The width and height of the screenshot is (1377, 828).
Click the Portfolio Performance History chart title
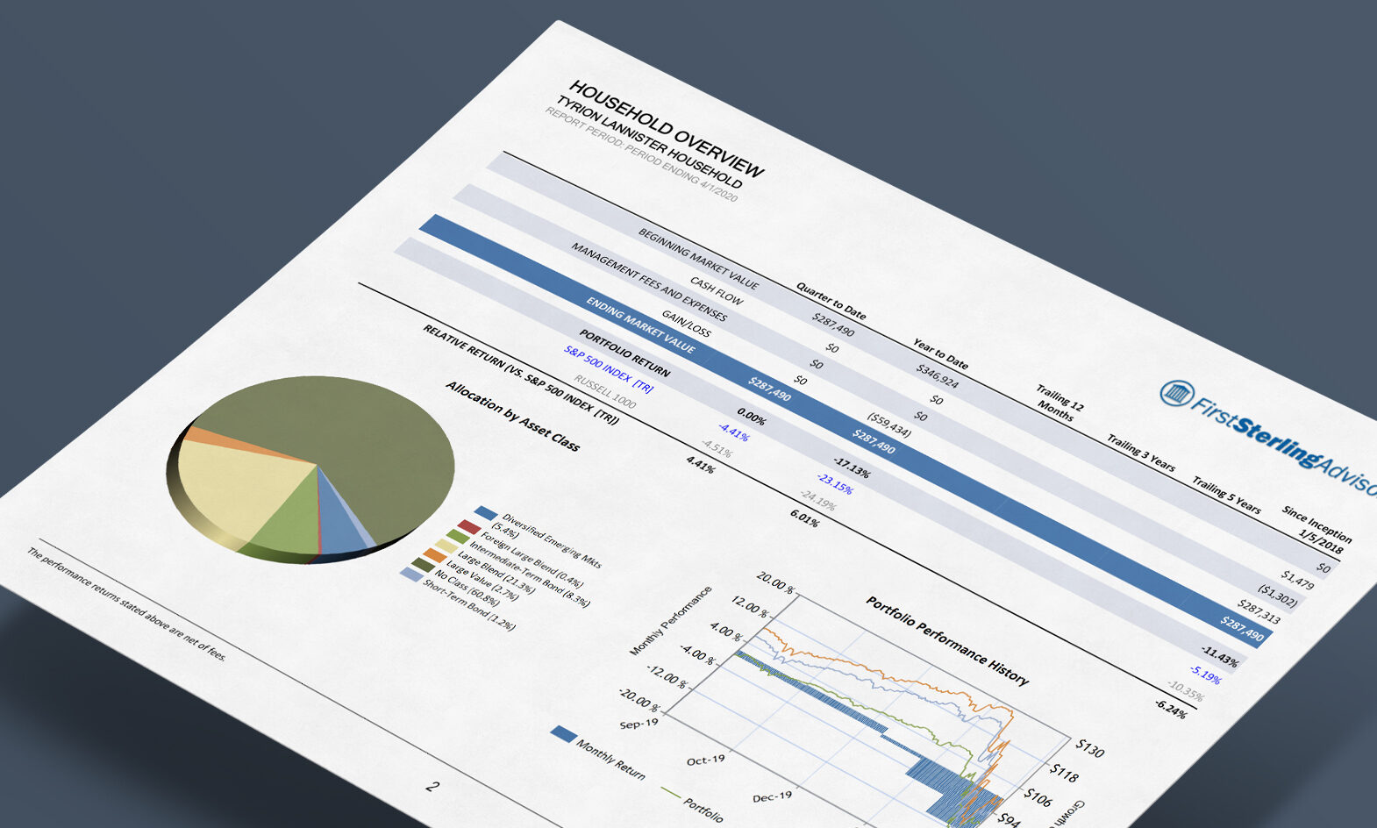coord(947,640)
